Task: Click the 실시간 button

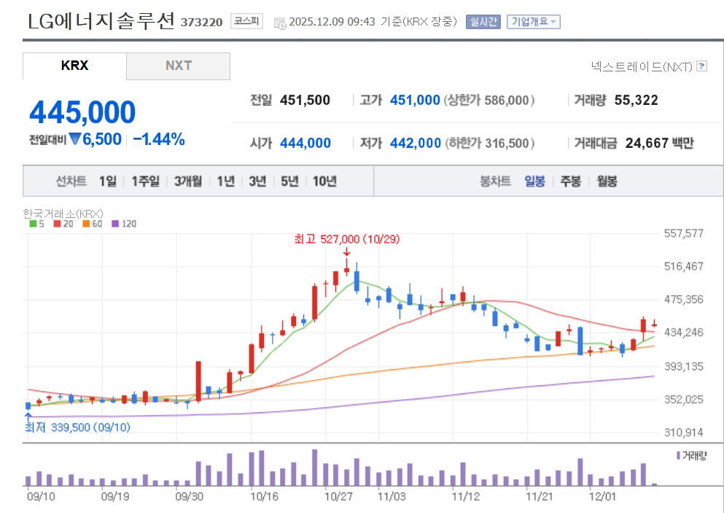Action: (x=483, y=22)
